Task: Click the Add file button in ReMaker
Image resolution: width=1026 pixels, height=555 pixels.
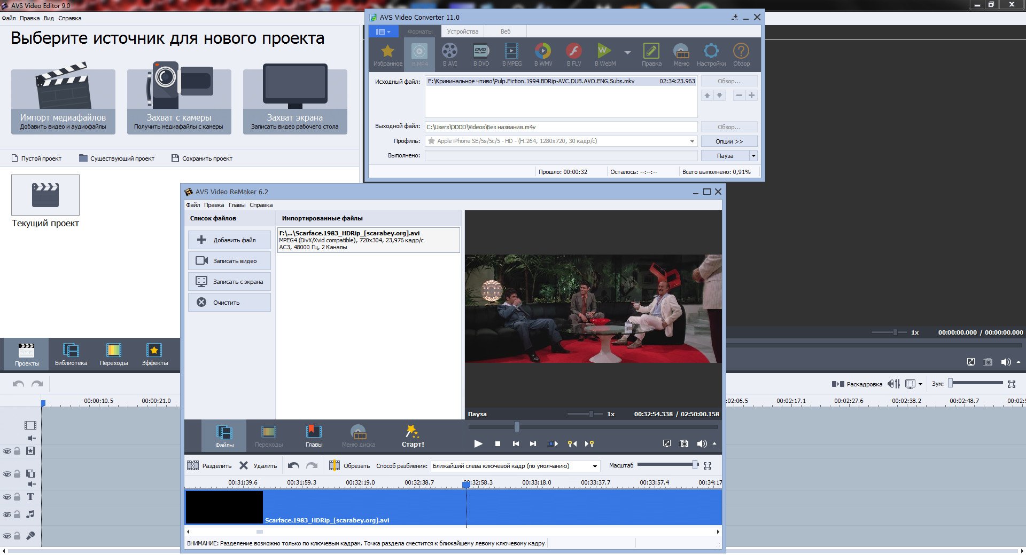Action: click(229, 240)
